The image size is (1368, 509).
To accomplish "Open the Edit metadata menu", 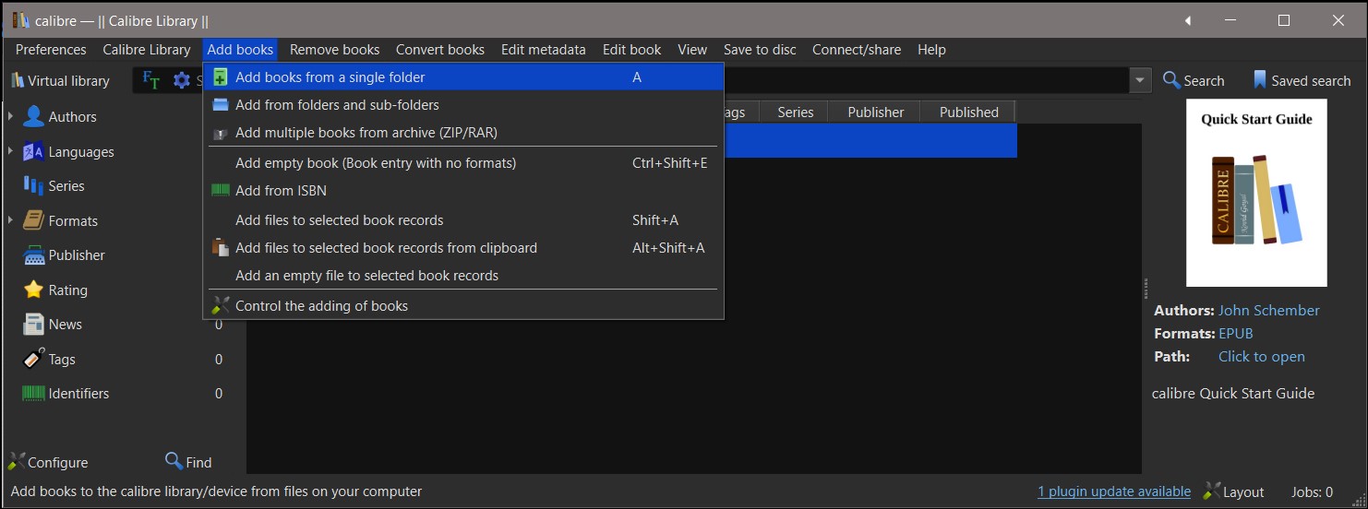I will tap(543, 50).
